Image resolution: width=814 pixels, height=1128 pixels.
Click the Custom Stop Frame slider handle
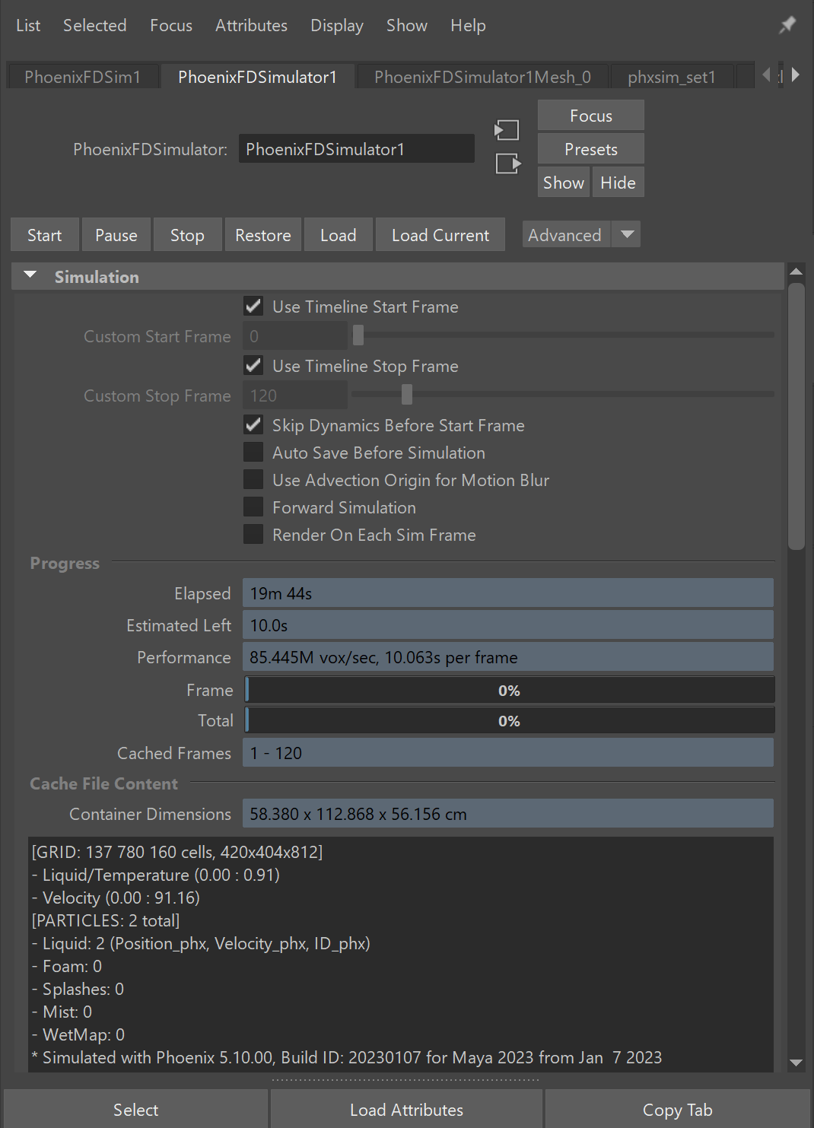(407, 394)
